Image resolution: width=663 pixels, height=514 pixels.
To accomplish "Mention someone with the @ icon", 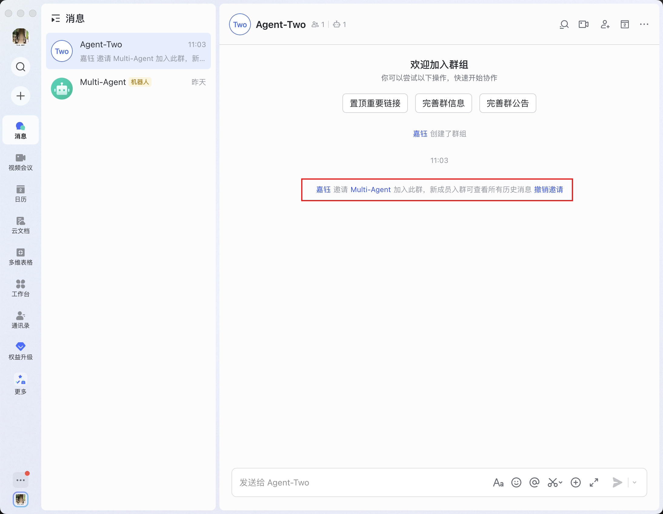I will pos(534,482).
